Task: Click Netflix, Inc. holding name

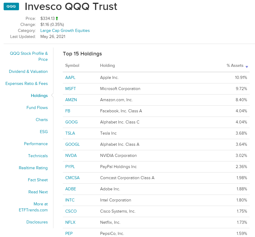Action: [x=110, y=222]
